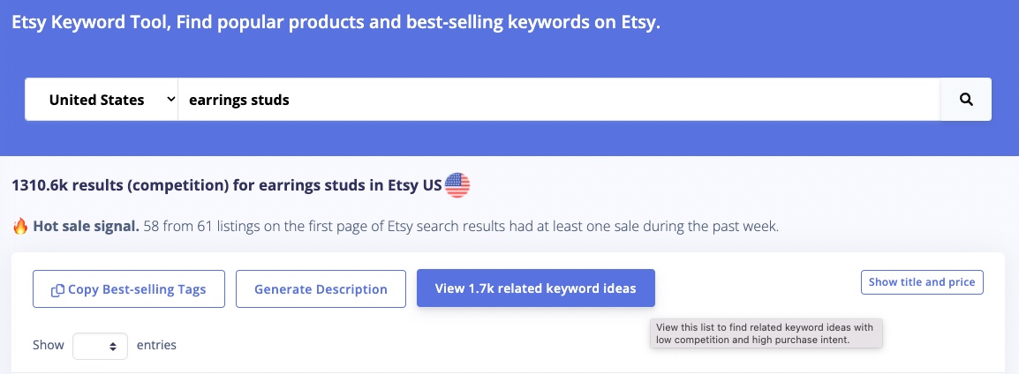Click the Generate Description button
The image size is (1019, 374).
pos(321,289)
